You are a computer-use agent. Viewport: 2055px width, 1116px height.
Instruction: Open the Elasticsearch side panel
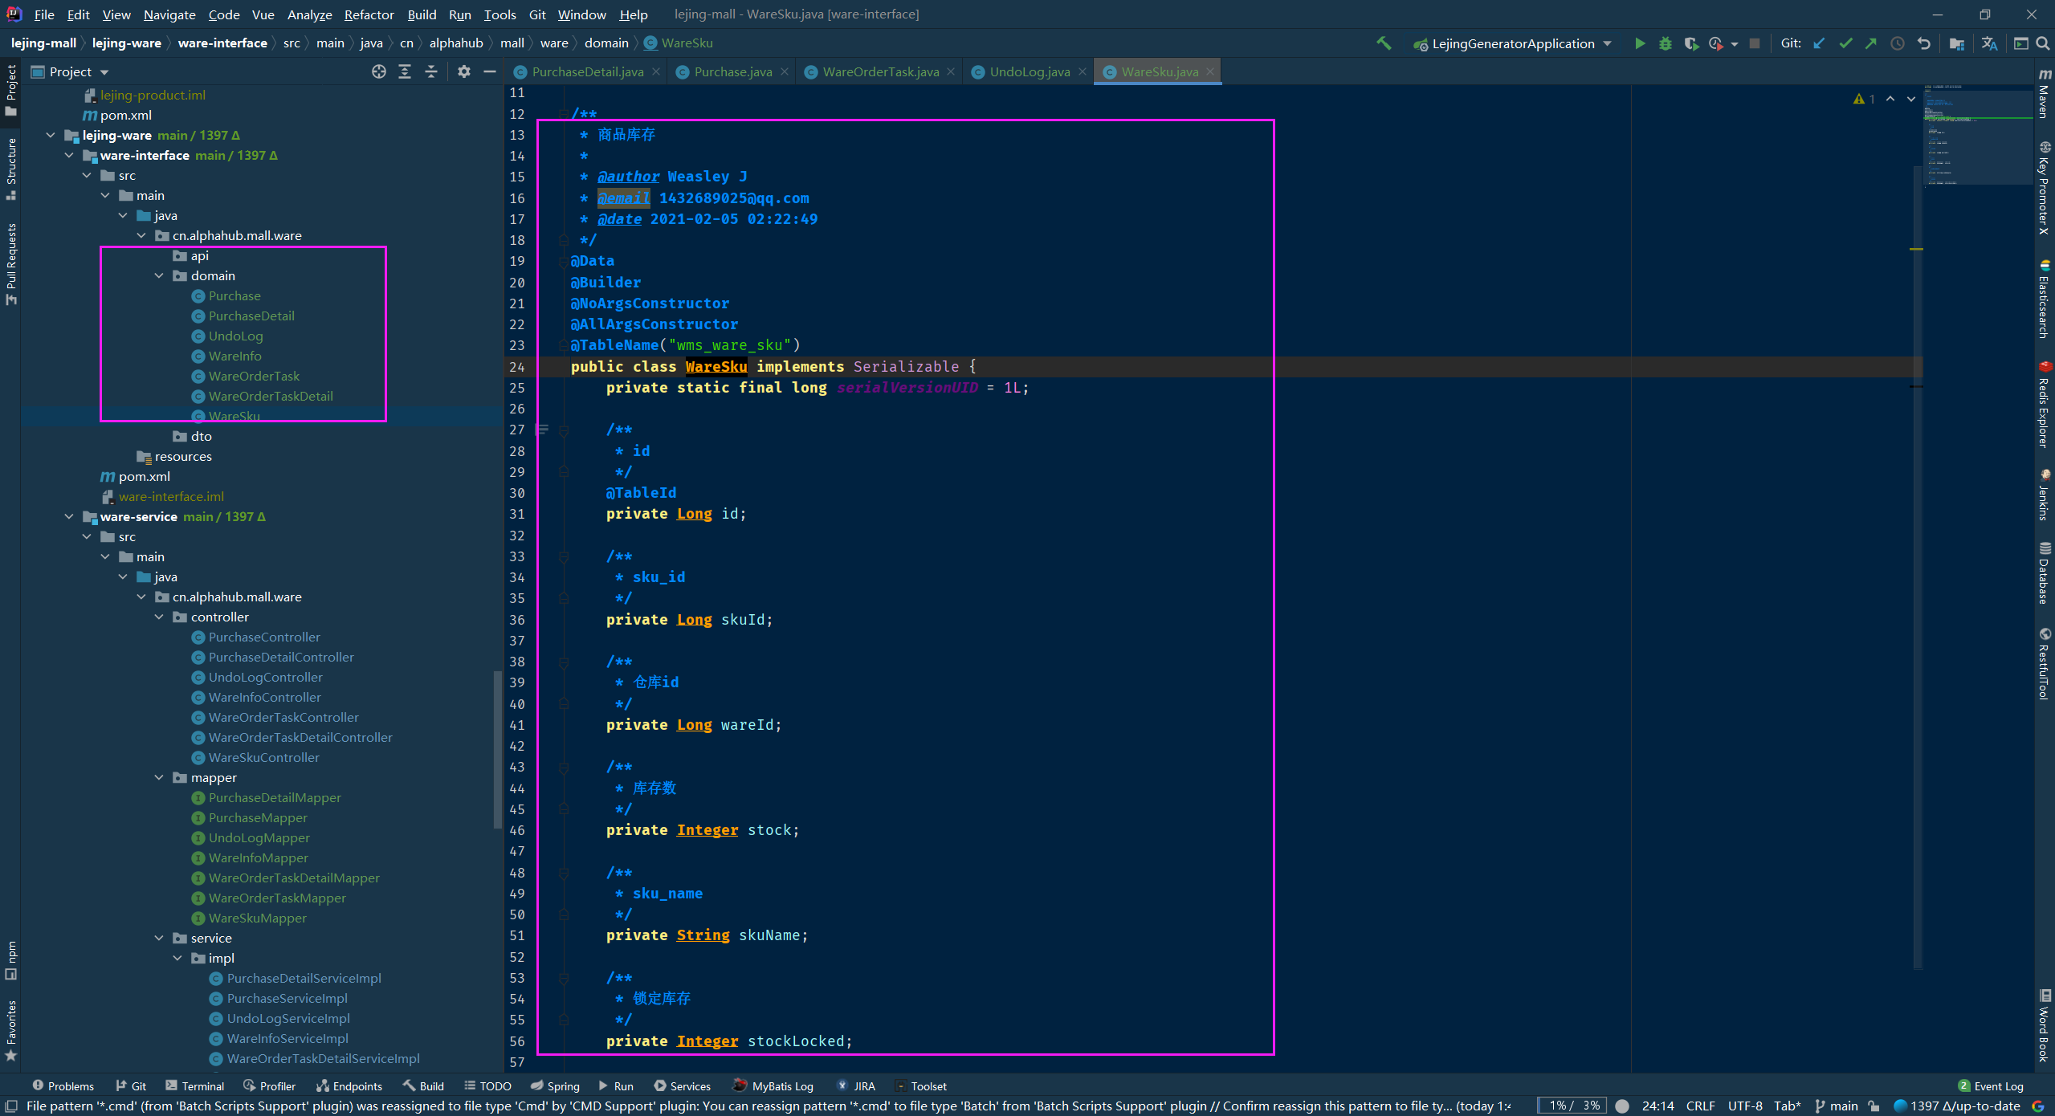point(2045,298)
